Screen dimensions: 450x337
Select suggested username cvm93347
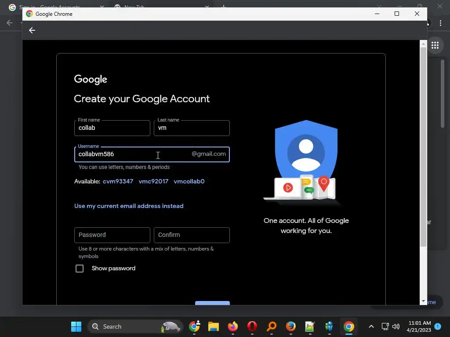(x=118, y=181)
